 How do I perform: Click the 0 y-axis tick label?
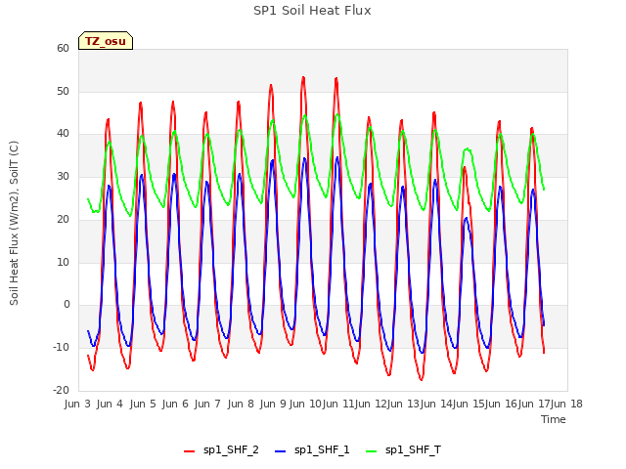[67, 305]
